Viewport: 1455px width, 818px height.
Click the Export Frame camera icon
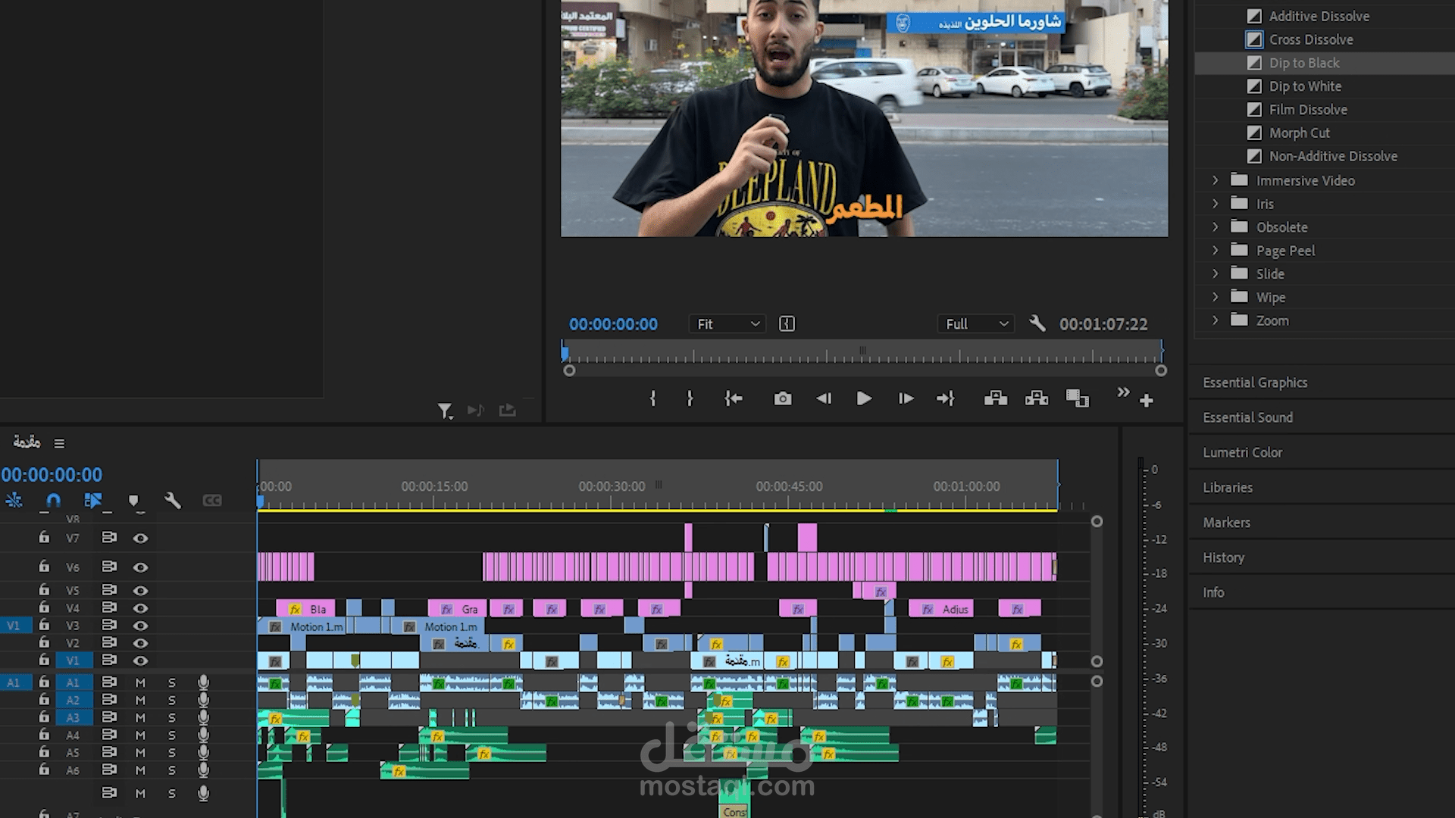click(x=783, y=398)
